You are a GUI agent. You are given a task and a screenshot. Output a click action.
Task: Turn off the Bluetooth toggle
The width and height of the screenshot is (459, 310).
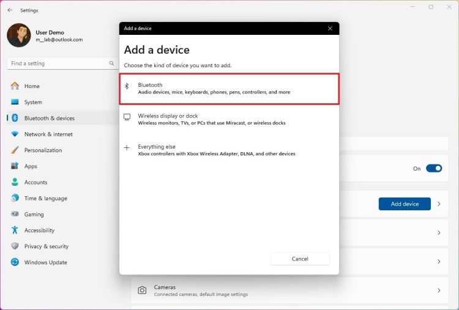[x=434, y=168]
